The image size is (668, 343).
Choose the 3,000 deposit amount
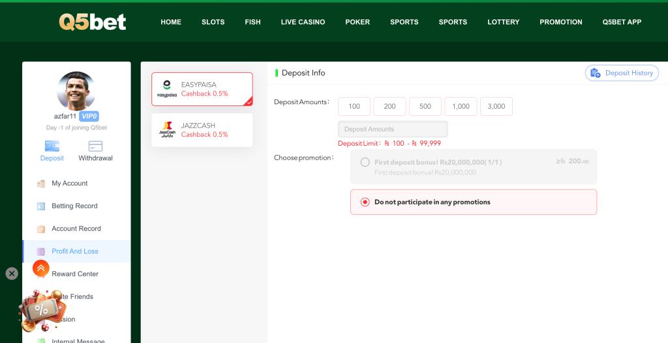tap(496, 106)
